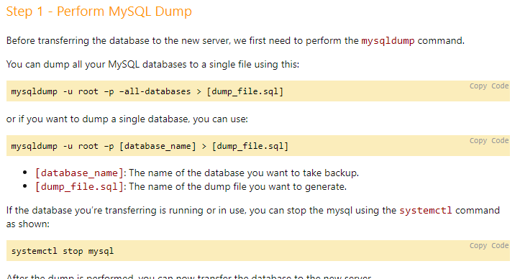
Task: Click inside the systemctl stop mysql code box
Action: pyautogui.click(x=258, y=250)
